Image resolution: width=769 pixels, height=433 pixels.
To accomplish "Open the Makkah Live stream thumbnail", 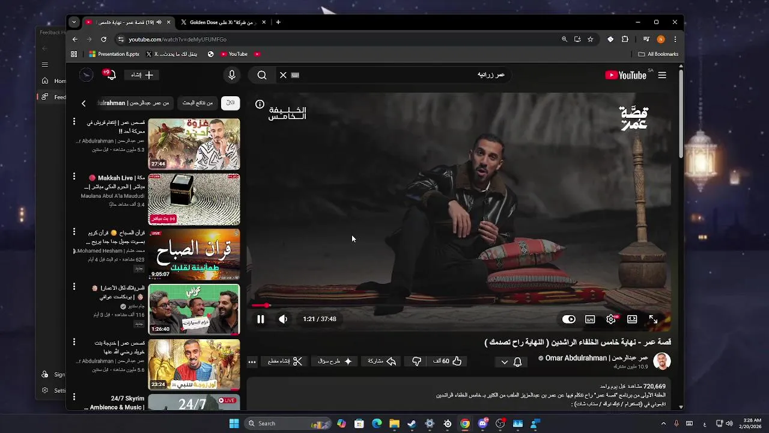I will 194,200.
